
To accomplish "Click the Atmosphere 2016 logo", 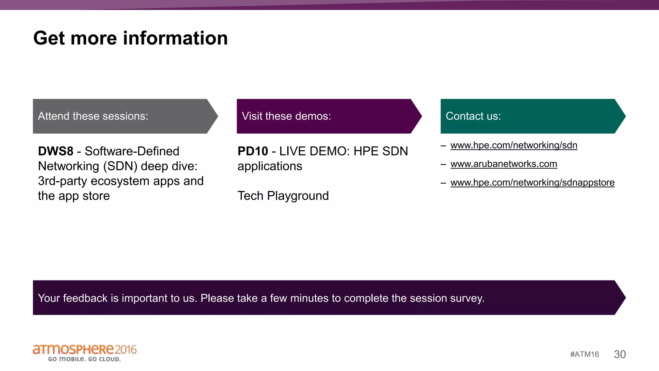I will coord(85,350).
